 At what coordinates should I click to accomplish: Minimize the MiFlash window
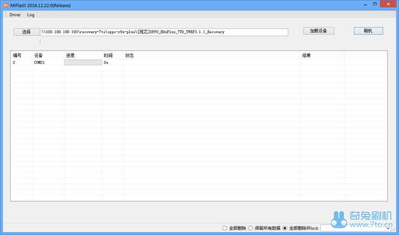click(x=365, y=4)
